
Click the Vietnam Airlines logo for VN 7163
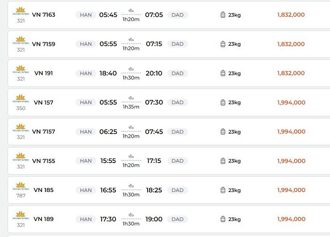pos(21,11)
